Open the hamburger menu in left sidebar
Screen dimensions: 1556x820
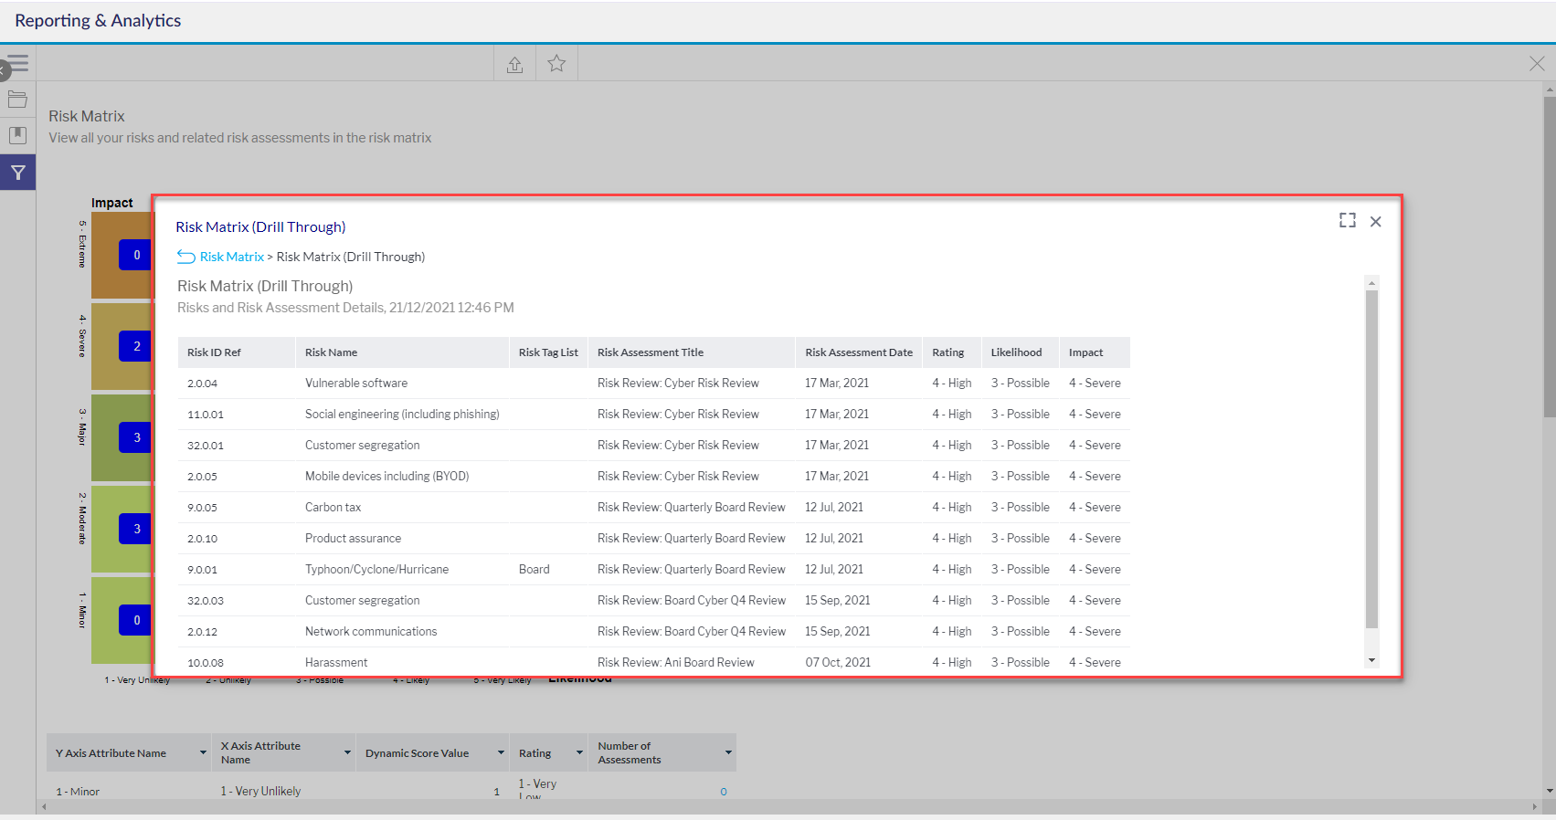[x=17, y=64]
